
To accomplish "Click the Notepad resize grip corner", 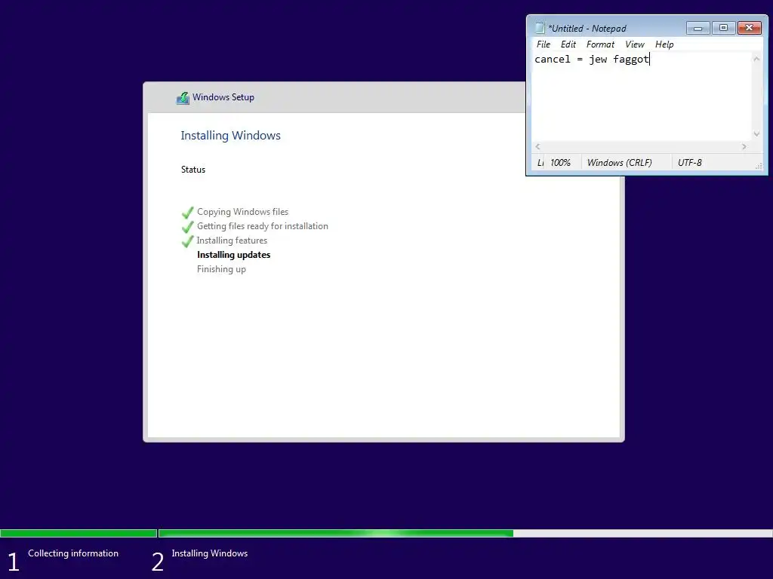I will pyautogui.click(x=759, y=166).
